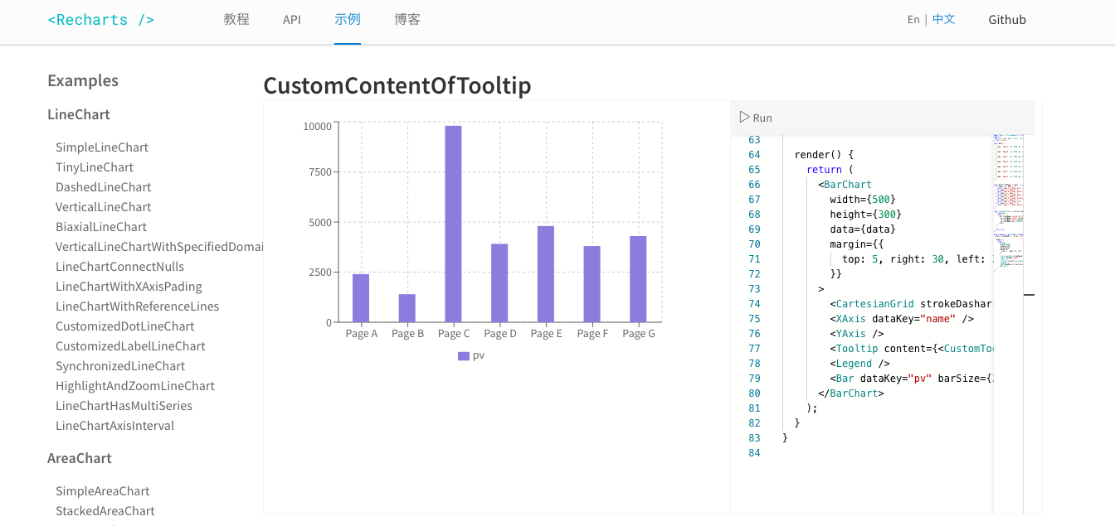Viewport: 1115px width, 526px height.
Task: Click the LineChart section heading
Action: [x=79, y=114]
